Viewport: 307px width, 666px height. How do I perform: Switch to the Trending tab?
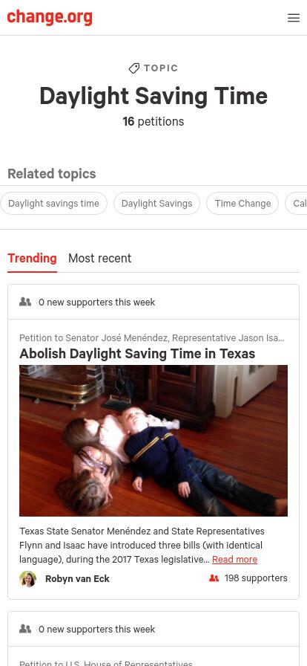coord(32,258)
